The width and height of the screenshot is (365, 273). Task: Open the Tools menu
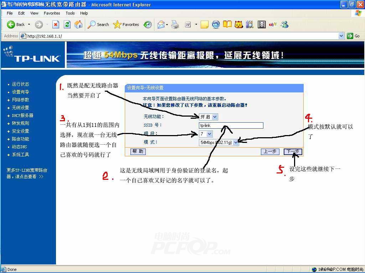tap(70, 13)
